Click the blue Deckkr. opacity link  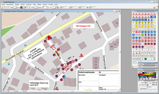tap(40, 7)
